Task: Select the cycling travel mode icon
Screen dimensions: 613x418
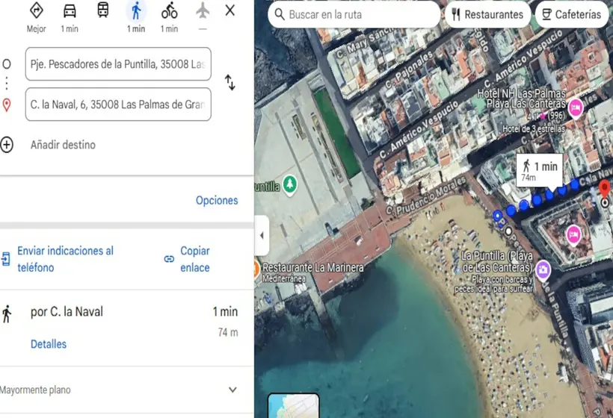Action: (x=169, y=11)
